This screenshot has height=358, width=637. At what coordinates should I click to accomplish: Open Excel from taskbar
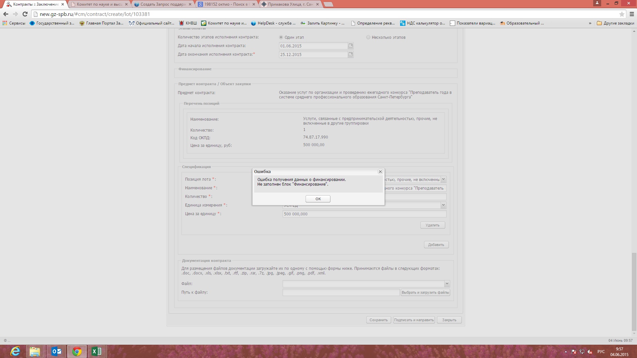pyautogui.click(x=97, y=351)
